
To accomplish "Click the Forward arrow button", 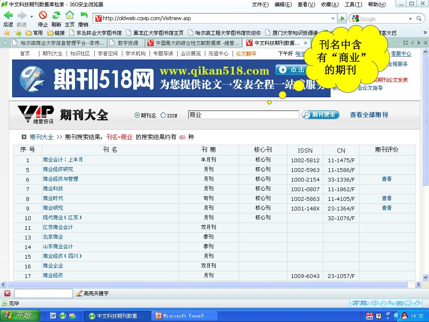I will click(x=22, y=16).
